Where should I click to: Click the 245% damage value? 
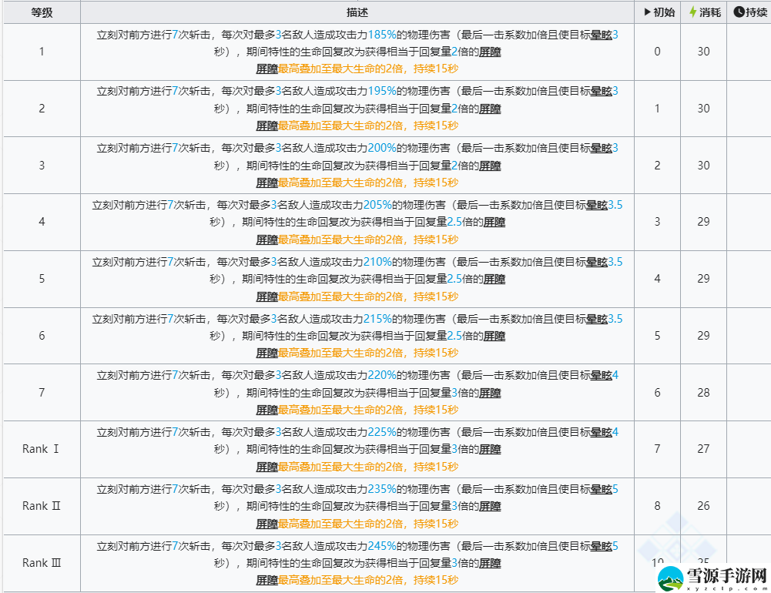pos(382,546)
